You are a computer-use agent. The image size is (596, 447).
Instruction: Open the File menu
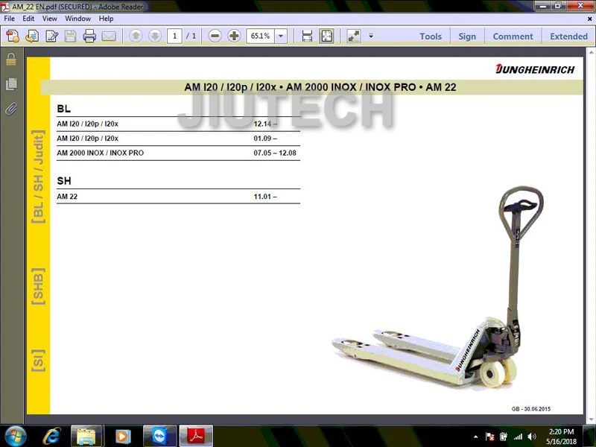(9, 19)
